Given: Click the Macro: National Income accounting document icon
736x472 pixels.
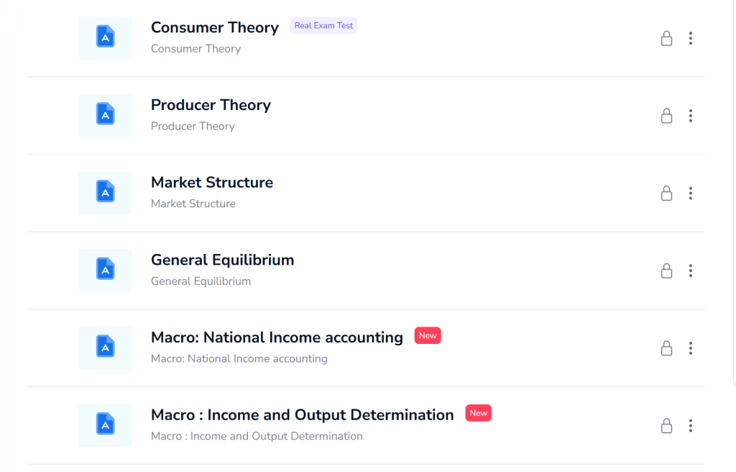Looking at the screenshot, I should click(x=105, y=348).
